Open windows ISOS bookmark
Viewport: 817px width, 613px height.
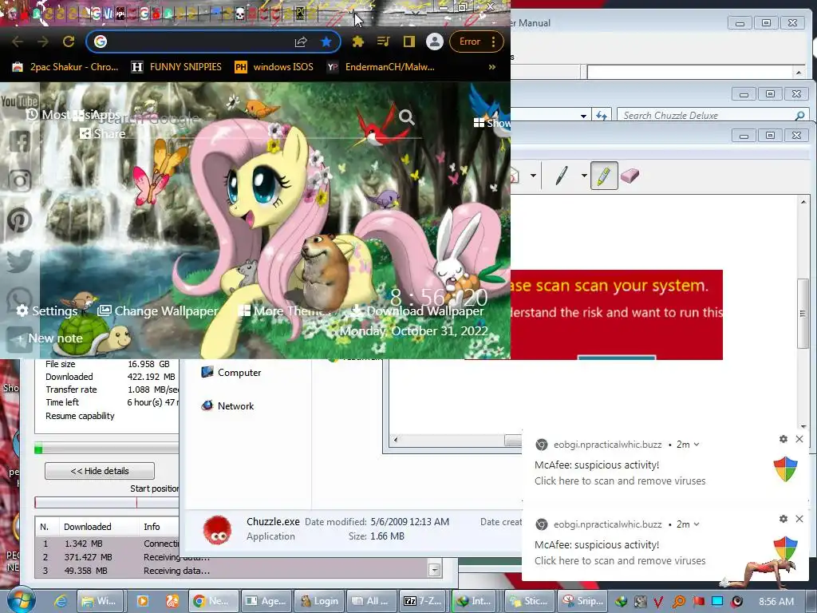274,67
